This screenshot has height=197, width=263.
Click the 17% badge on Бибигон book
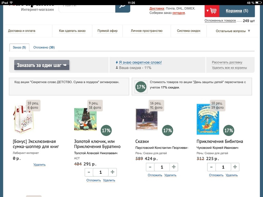(229, 131)
